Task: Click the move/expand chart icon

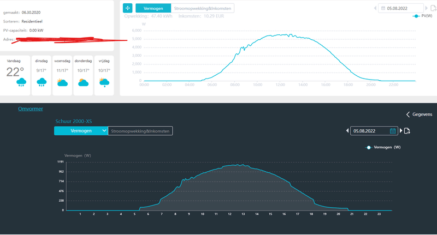Action: (128, 8)
